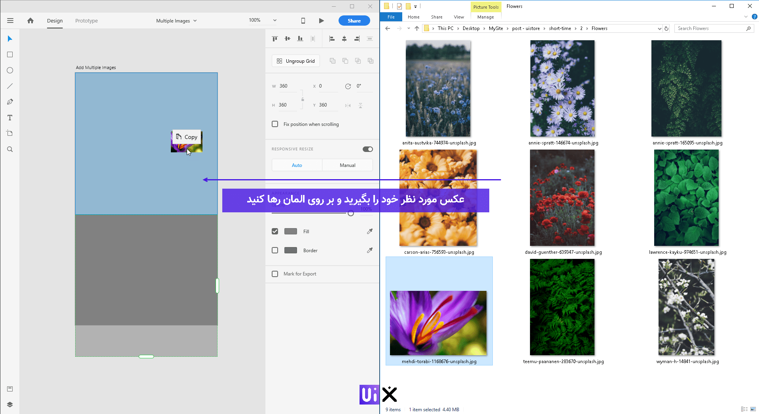Navigate back in Explorer
Viewport: 759px width, 414px height.
click(x=388, y=28)
